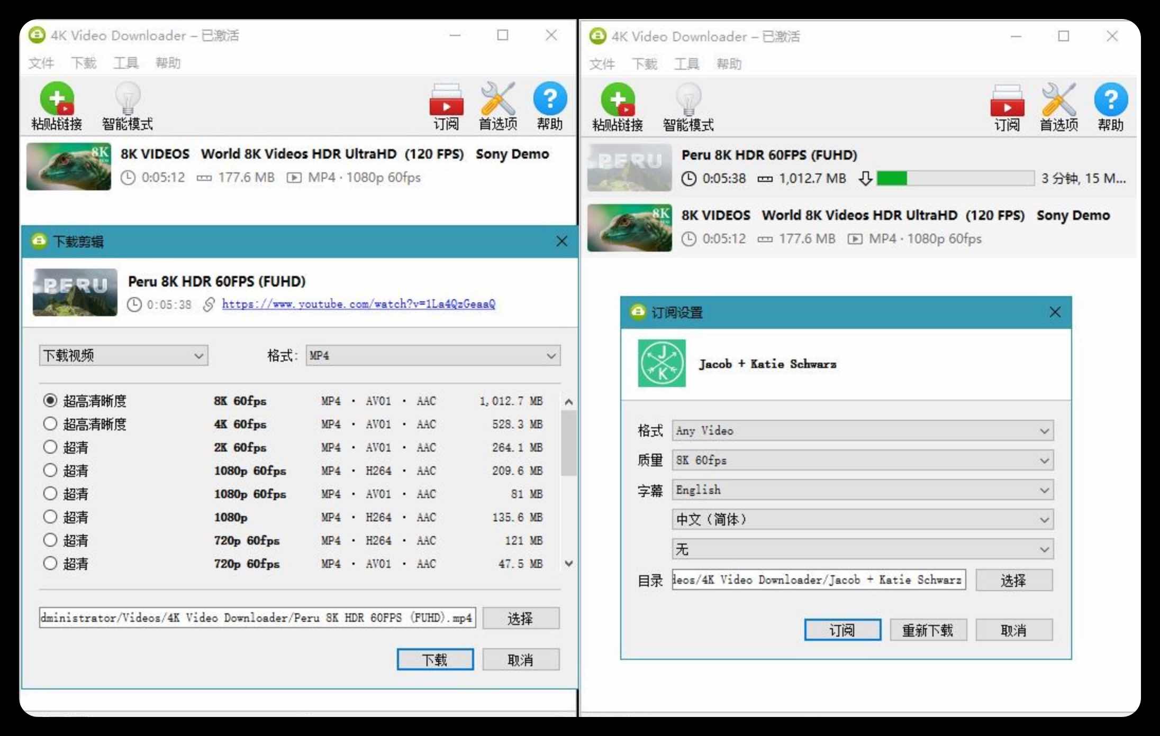The image size is (1160, 736).
Task: Click download file path input field
Action: click(257, 618)
